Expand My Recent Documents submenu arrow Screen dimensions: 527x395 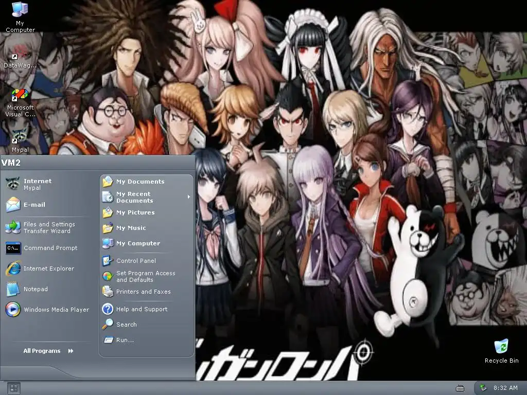(x=189, y=197)
